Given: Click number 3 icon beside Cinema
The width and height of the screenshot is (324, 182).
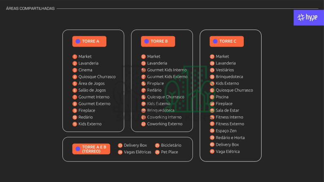Looking at the screenshot, I should (x=75, y=70).
